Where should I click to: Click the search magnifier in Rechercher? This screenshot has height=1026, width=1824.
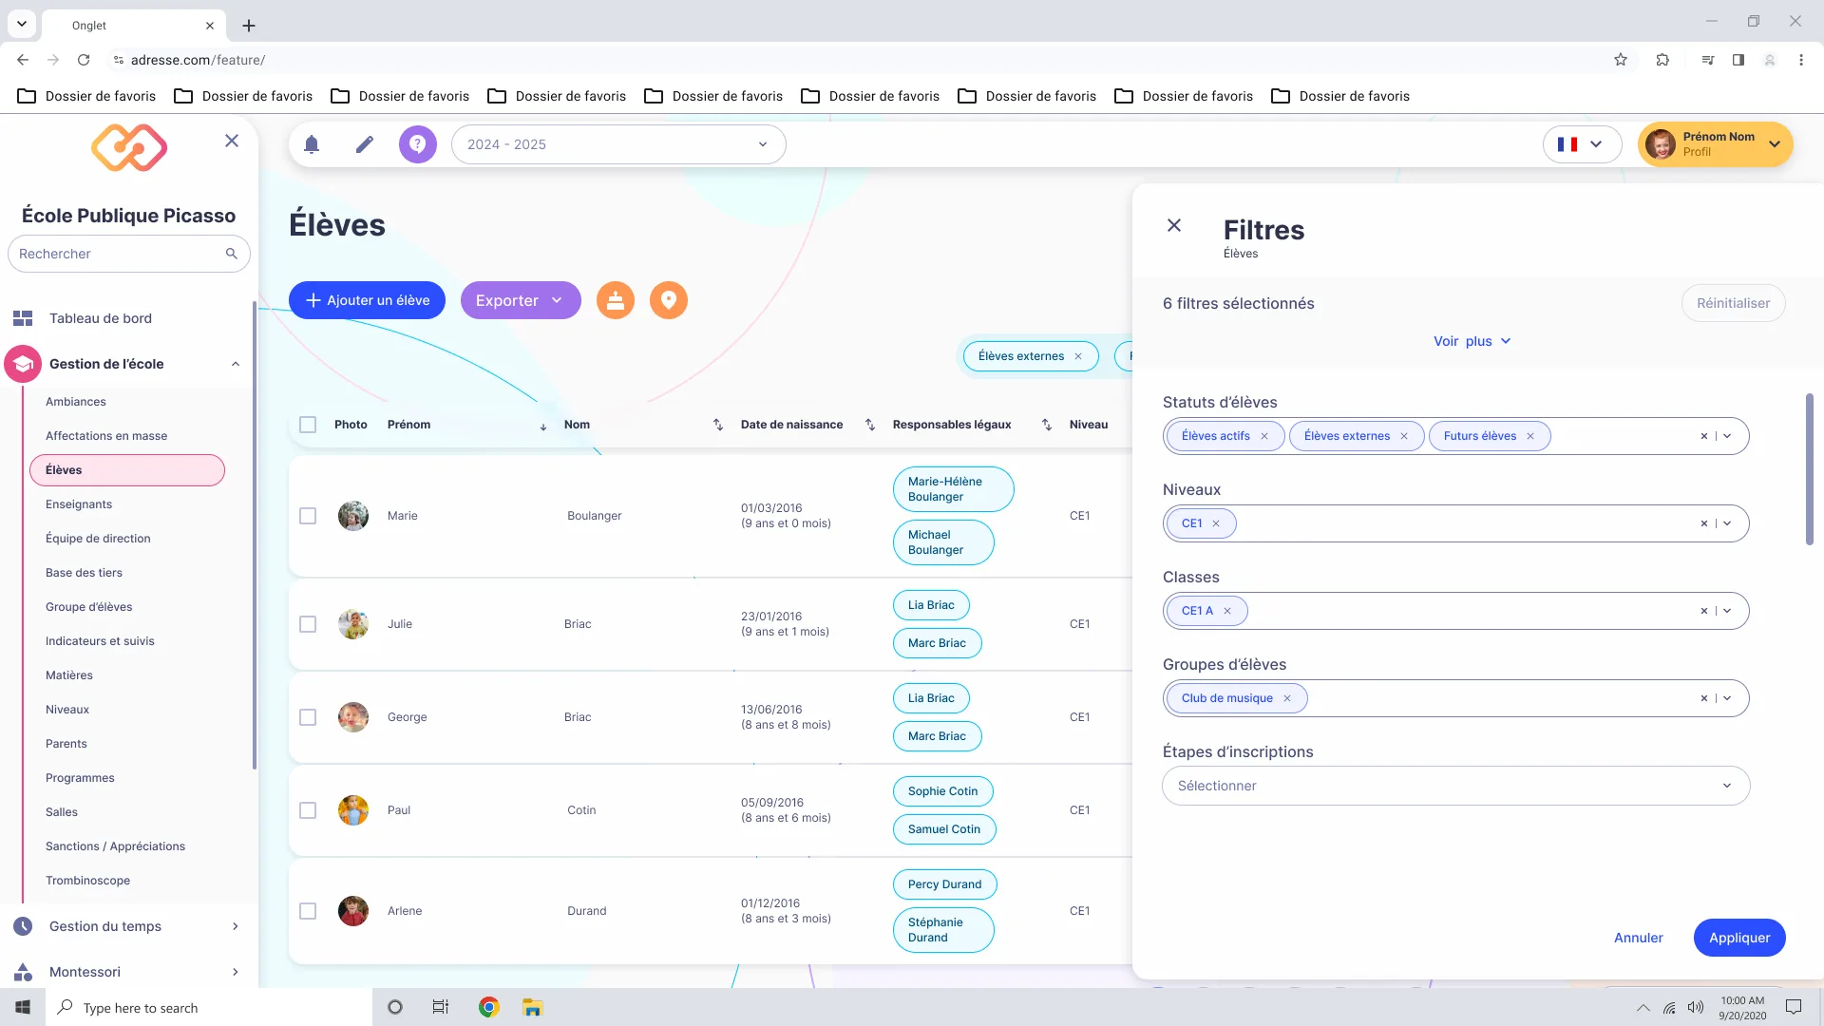[x=231, y=254]
